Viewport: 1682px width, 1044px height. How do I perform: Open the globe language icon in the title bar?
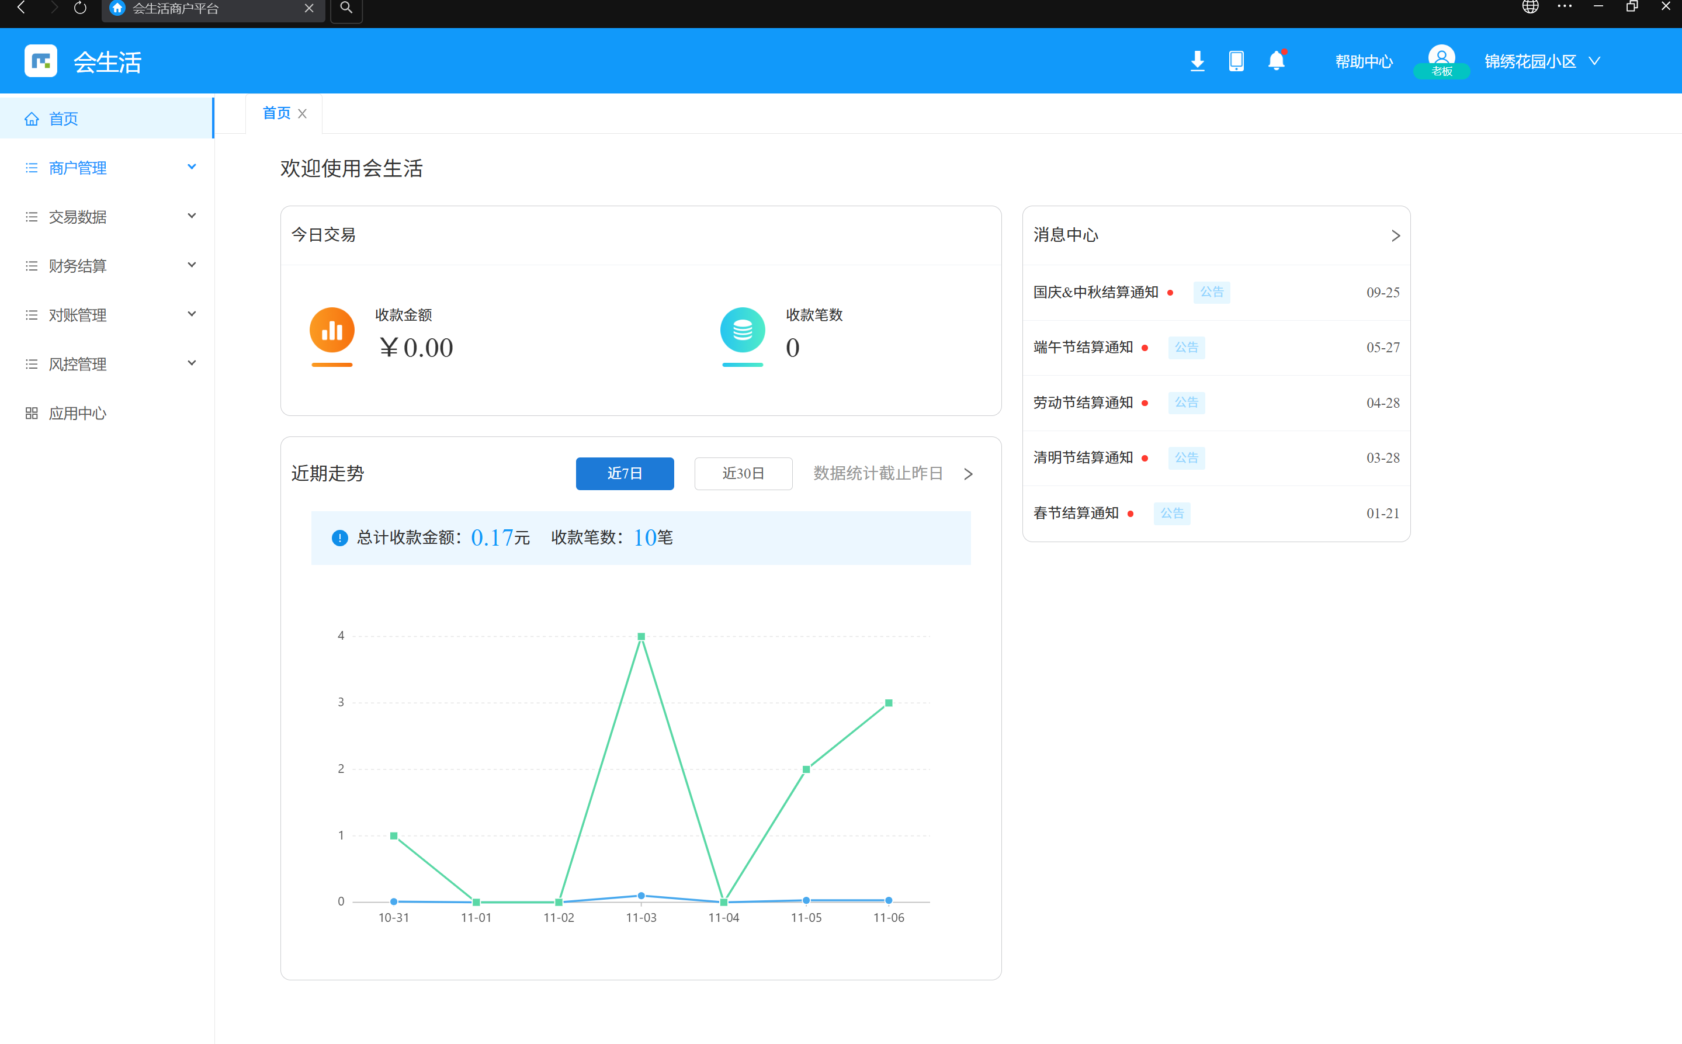(x=1530, y=7)
